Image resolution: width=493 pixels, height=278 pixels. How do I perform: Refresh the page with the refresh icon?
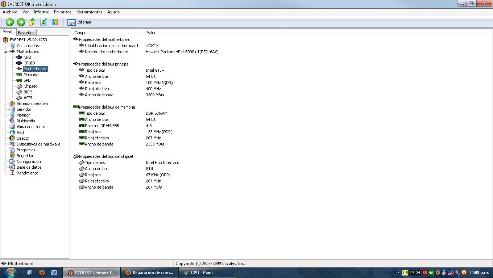click(x=43, y=22)
